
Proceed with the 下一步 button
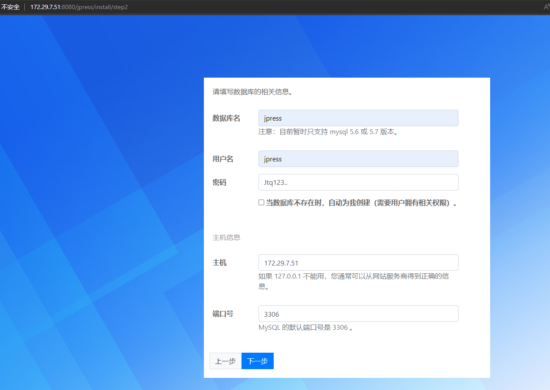click(x=258, y=361)
